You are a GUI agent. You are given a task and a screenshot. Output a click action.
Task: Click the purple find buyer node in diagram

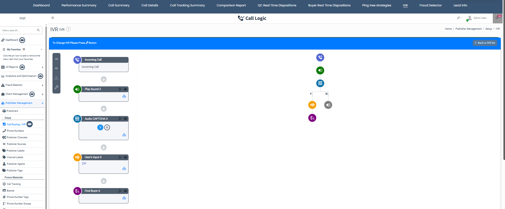(312, 118)
